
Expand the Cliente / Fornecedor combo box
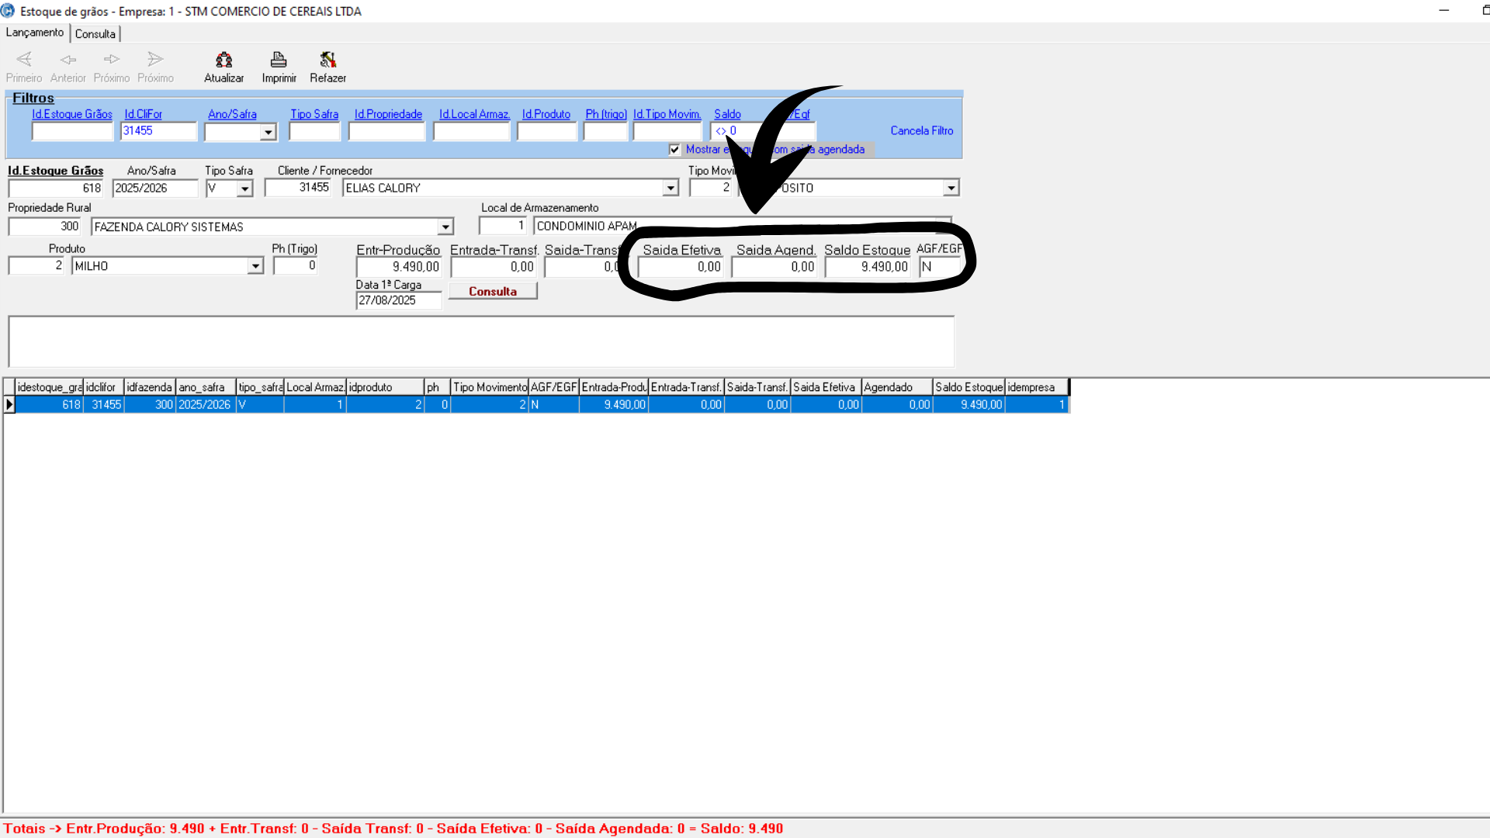(670, 188)
